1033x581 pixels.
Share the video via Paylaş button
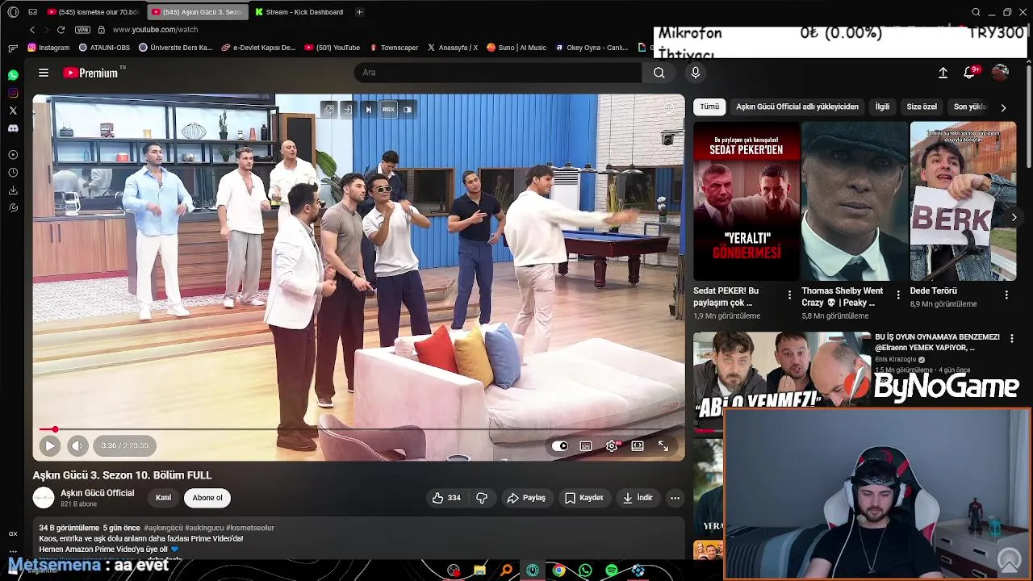[526, 498]
